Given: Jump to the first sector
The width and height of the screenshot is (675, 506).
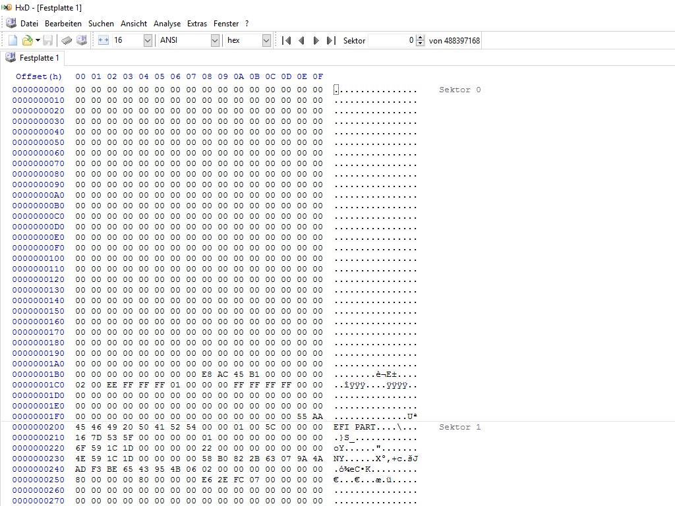Looking at the screenshot, I should (286, 40).
